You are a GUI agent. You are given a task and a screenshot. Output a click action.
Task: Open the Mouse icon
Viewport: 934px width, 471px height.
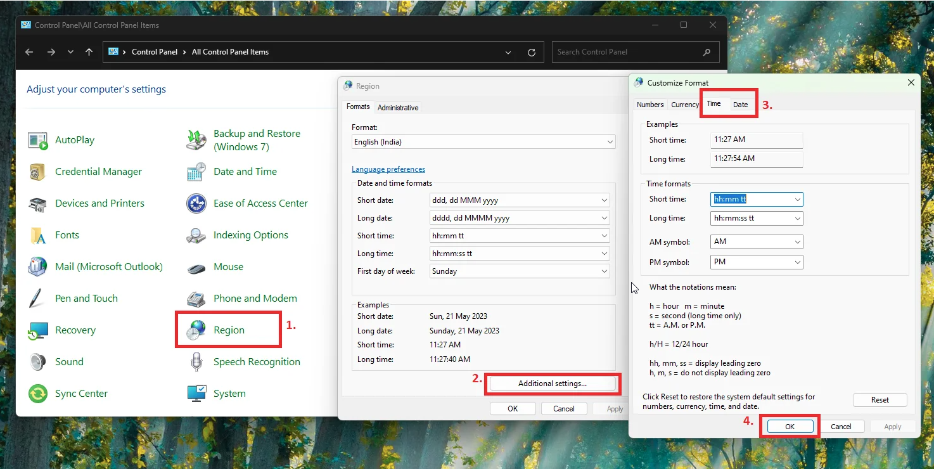(x=196, y=267)
